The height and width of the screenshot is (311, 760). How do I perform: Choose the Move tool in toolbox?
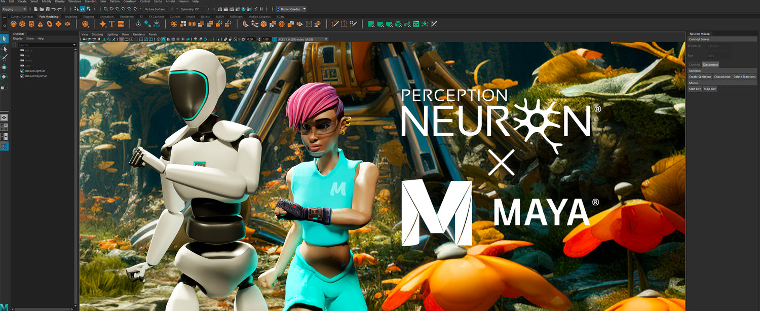coord(4,67)
